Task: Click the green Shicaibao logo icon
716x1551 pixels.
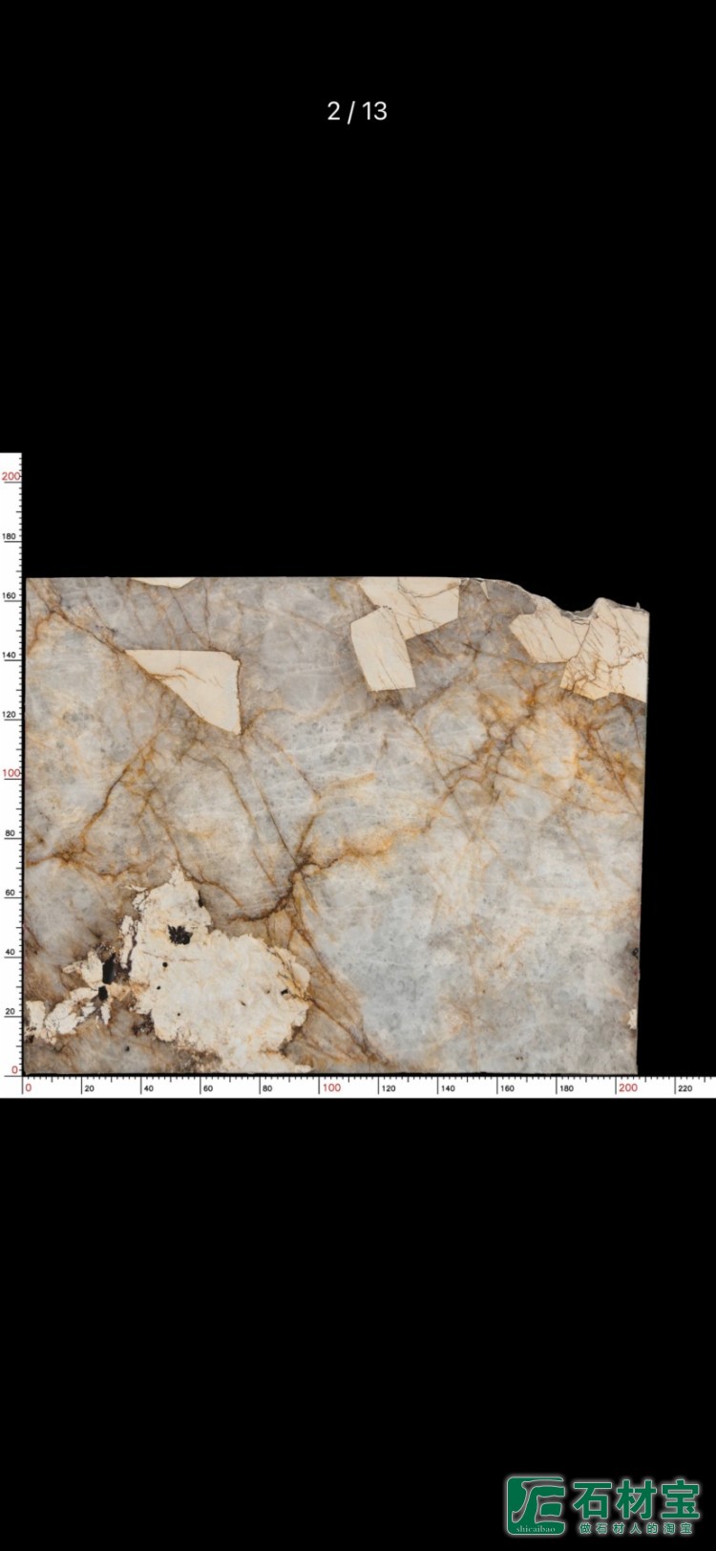Action: point(535,1504)
